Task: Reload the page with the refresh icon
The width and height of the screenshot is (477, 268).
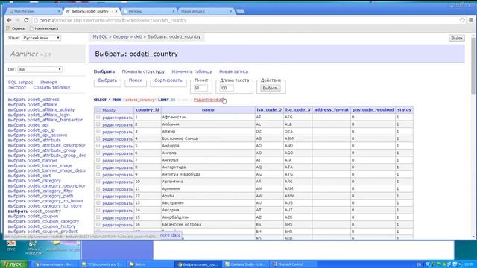Action: click(26, 20)
